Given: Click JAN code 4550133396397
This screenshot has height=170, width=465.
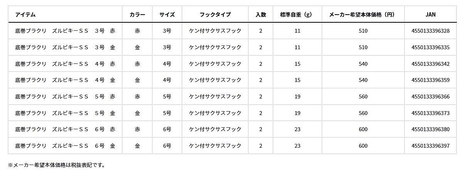Looking at the screenshot, I should (430, 146).
